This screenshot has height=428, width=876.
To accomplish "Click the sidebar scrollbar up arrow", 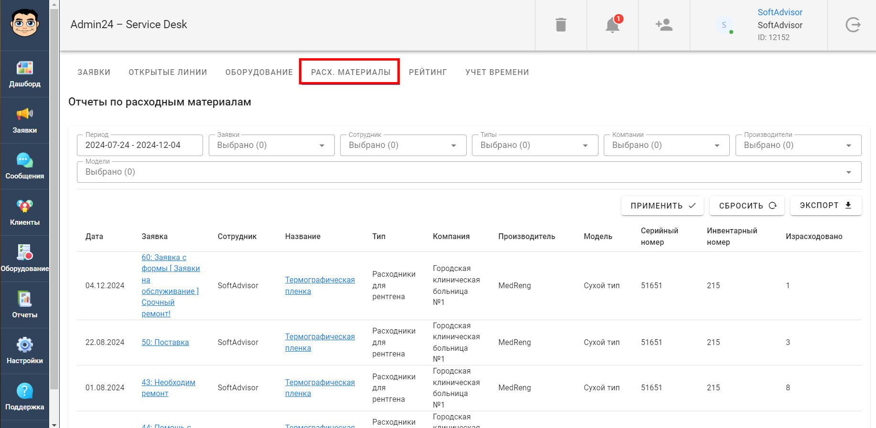I will tap(54, 4).
